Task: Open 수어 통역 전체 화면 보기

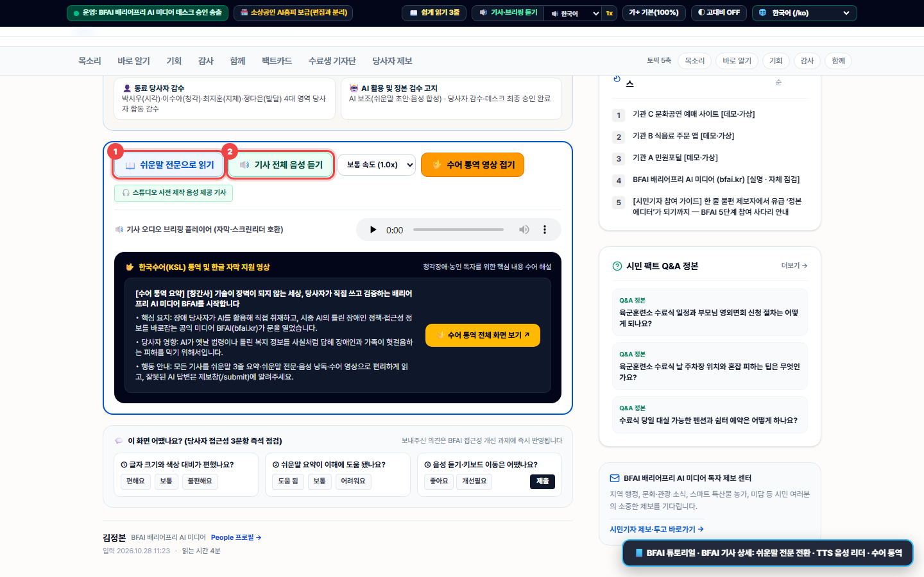Action: 483,335
